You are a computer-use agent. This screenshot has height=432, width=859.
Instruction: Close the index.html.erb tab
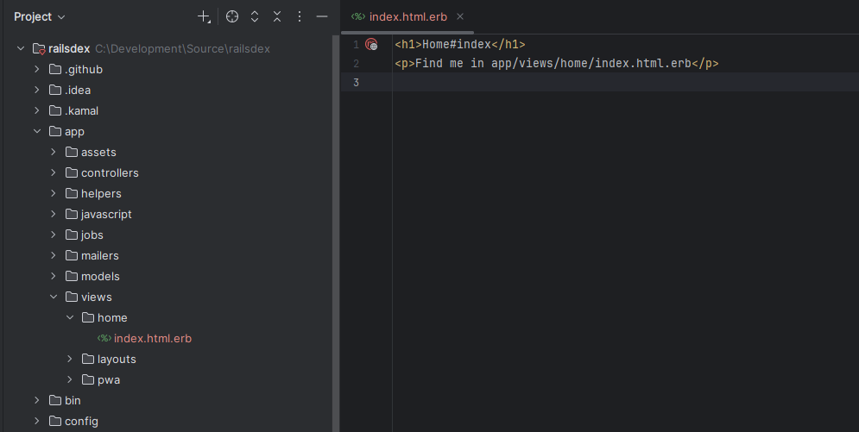[459, 16]
